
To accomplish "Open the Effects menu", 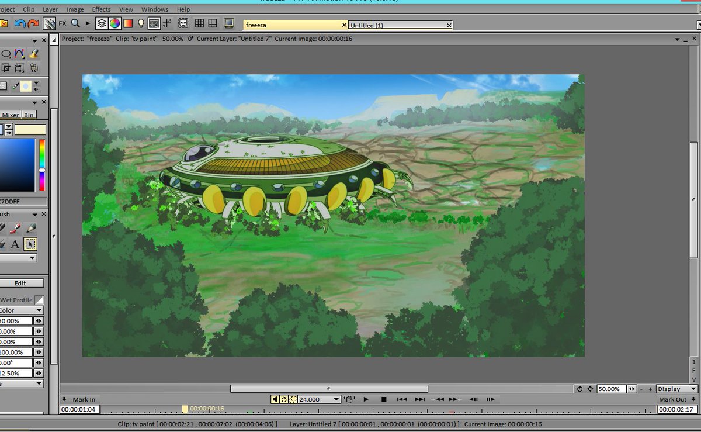I will (x=101, y=9).
